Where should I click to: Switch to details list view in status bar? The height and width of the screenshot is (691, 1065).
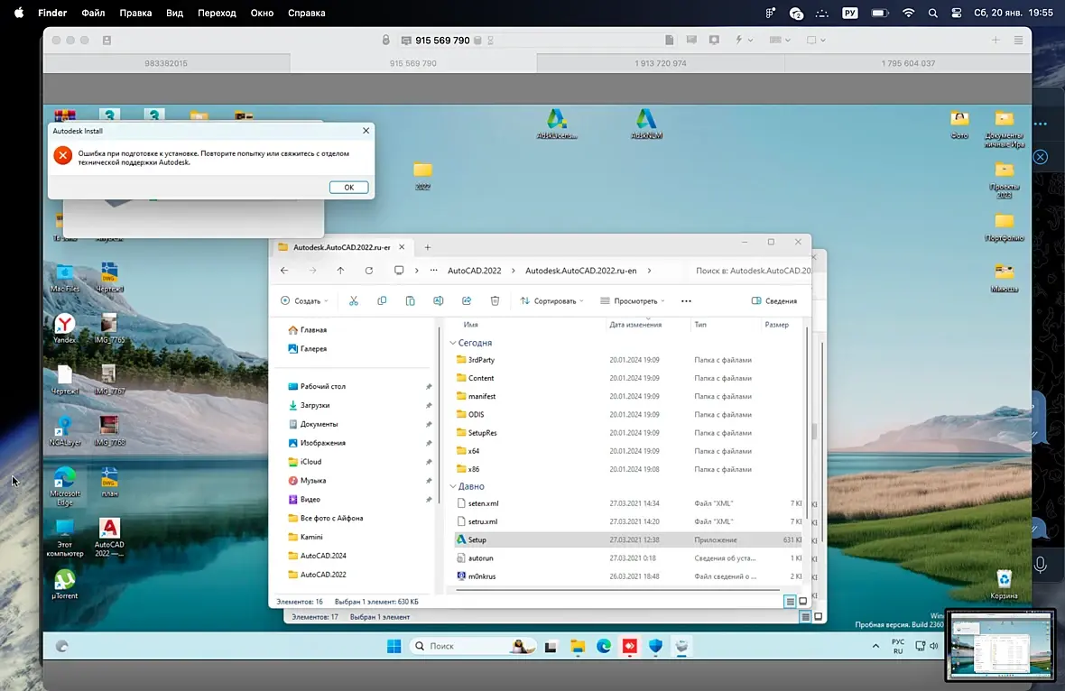(x=790, y=602)
